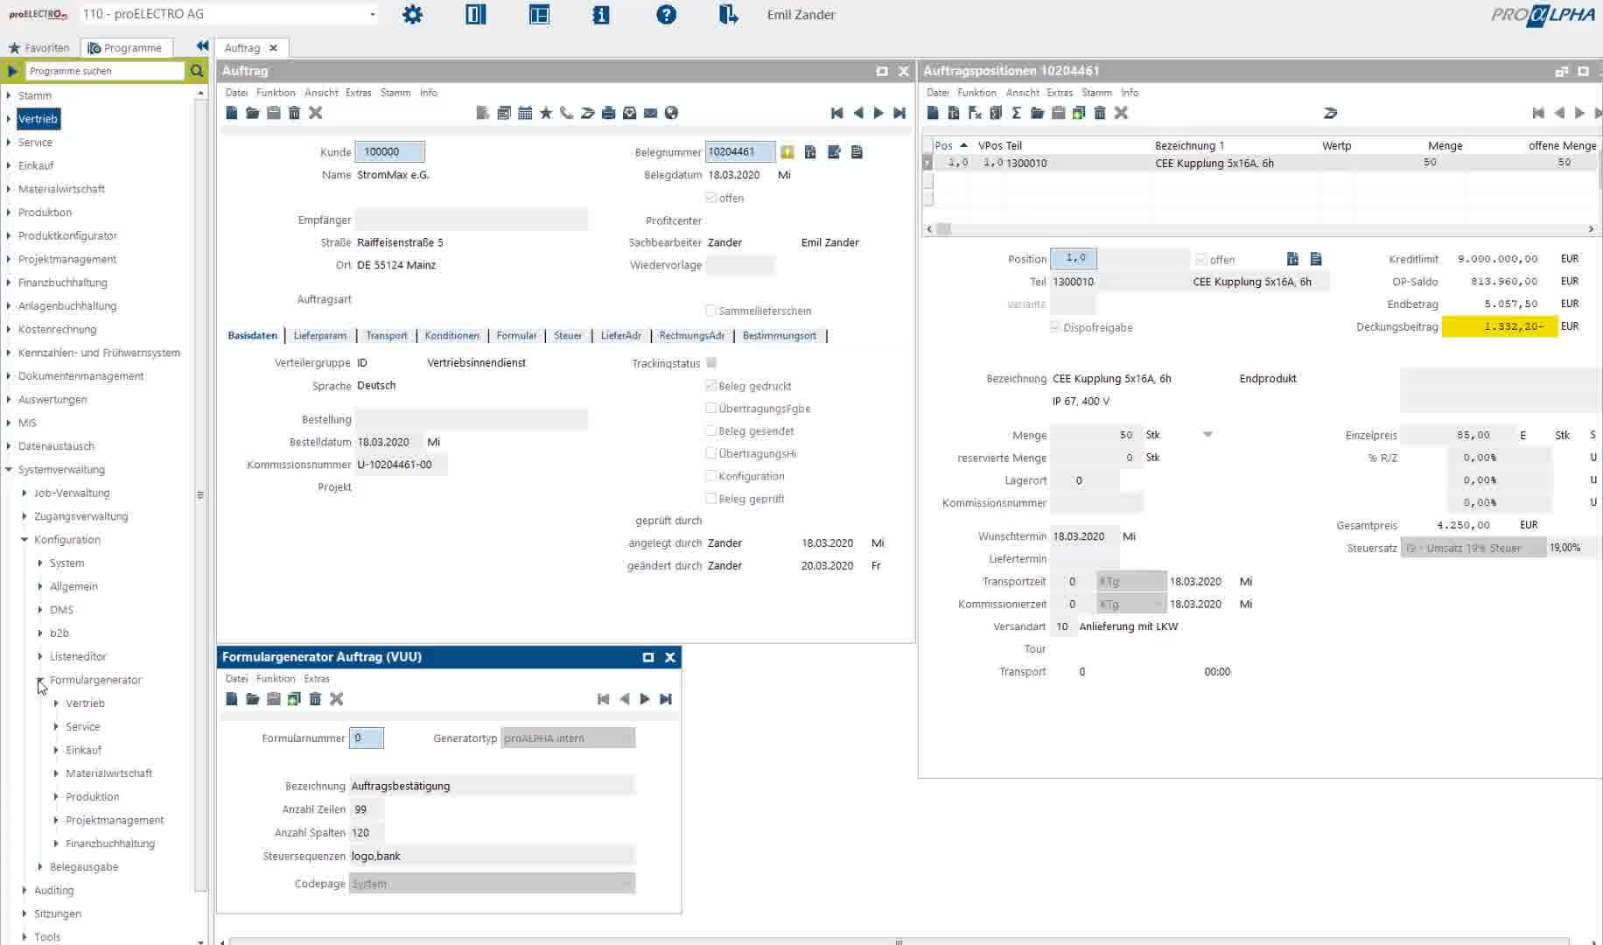Click the Programme suchen search field
Image resolution: width=1603 pixels, height=945 pixels.
tap(103, 71)
